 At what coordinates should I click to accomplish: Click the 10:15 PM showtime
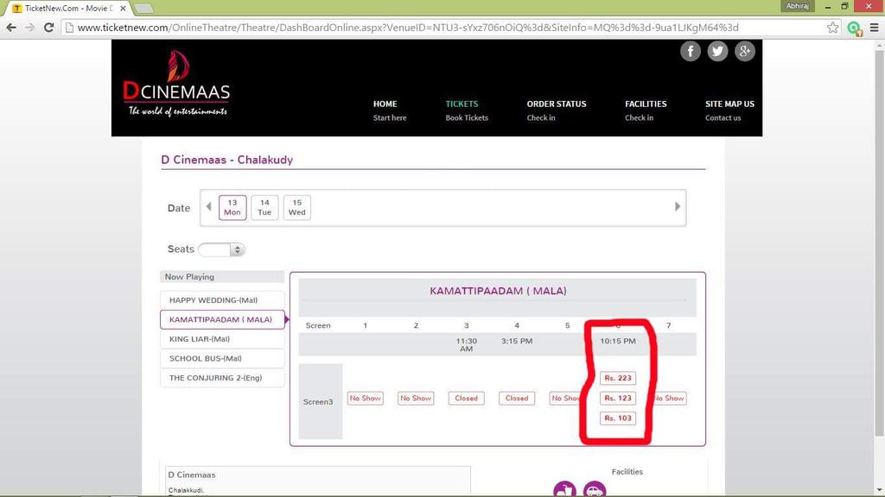(617, 341)
